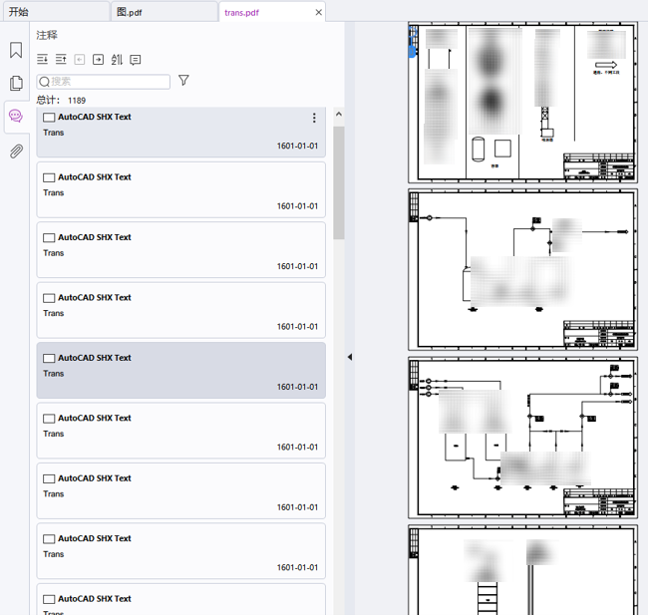This screenshot has width=648, height=615.
Task: Click the export comments arrow icon
Action: pos(98,60)
